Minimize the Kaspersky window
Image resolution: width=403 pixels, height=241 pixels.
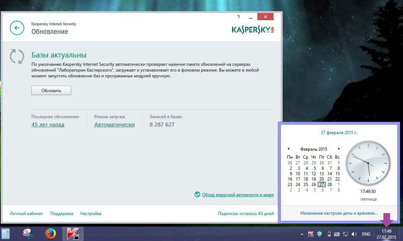(251, 17)
